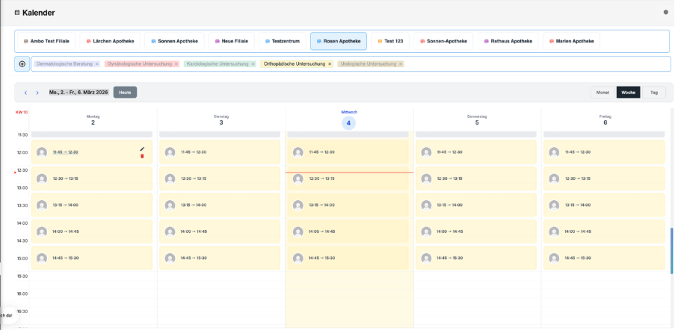Open Thursday 11:45 → 12:30 slot

coord(476,152)
